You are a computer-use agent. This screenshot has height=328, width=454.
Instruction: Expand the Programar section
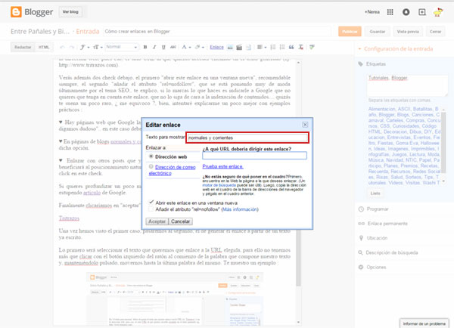[374, 209]
